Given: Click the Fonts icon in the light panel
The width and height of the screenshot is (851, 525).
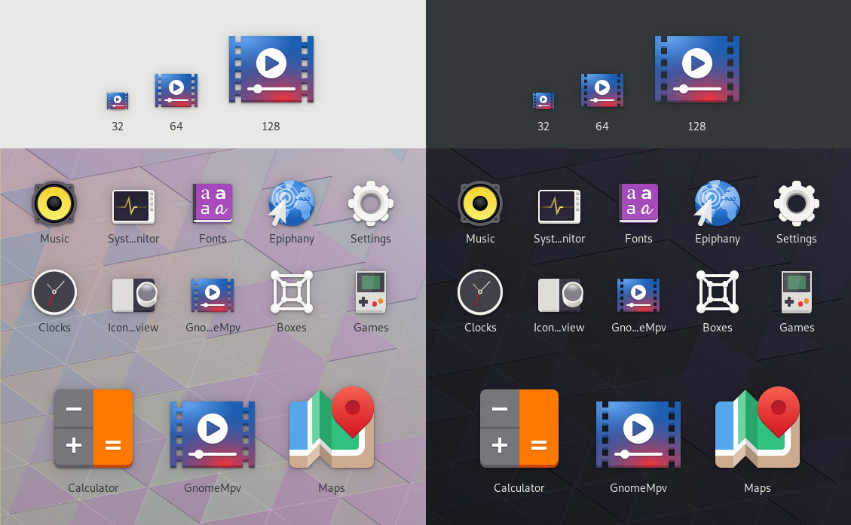Looking at the screenshot, I should 213,203.
